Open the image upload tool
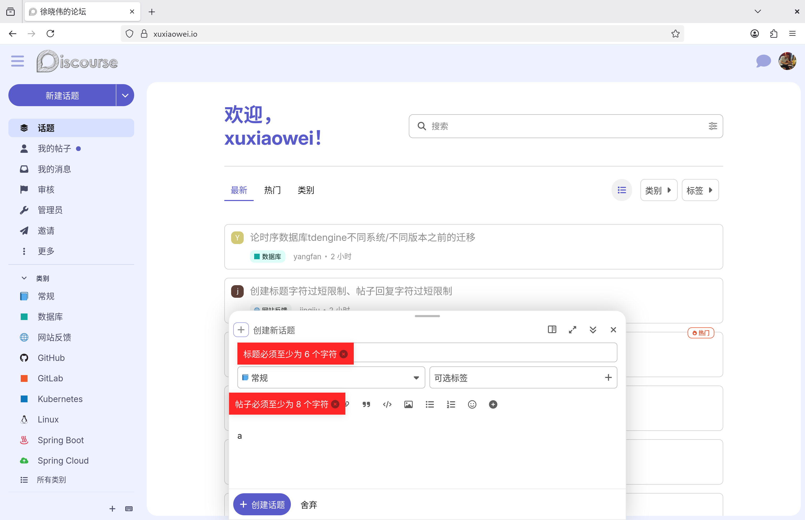 coord(409,404)
